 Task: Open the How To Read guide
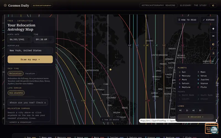pyautogui.click(x=187, y=20)
